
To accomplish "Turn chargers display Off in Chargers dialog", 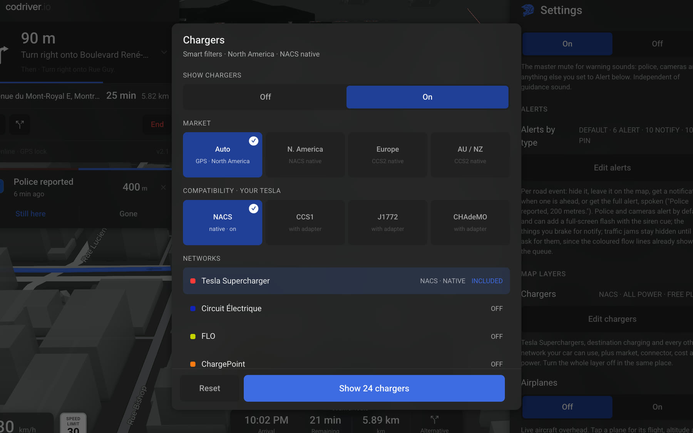I will pyautogui.click(x=265, y=97).
